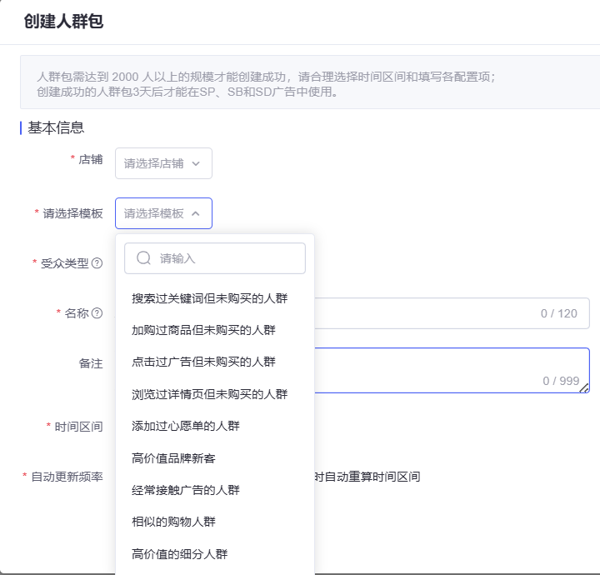Click the 备注 textarea resize handle
Image resolution: width=600 pixels, height=575 pixels.
pyautogui.click(x=585, y=387)
